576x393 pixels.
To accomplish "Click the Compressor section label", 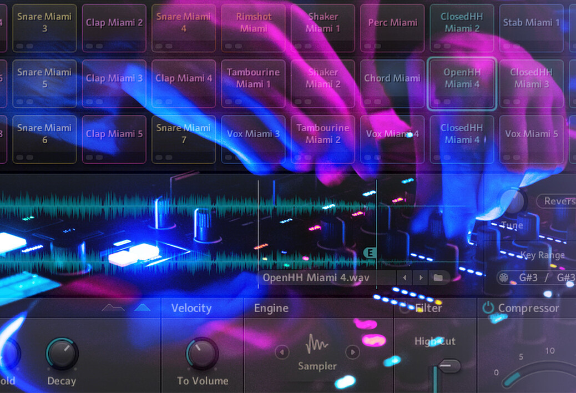I will [528, 308].
